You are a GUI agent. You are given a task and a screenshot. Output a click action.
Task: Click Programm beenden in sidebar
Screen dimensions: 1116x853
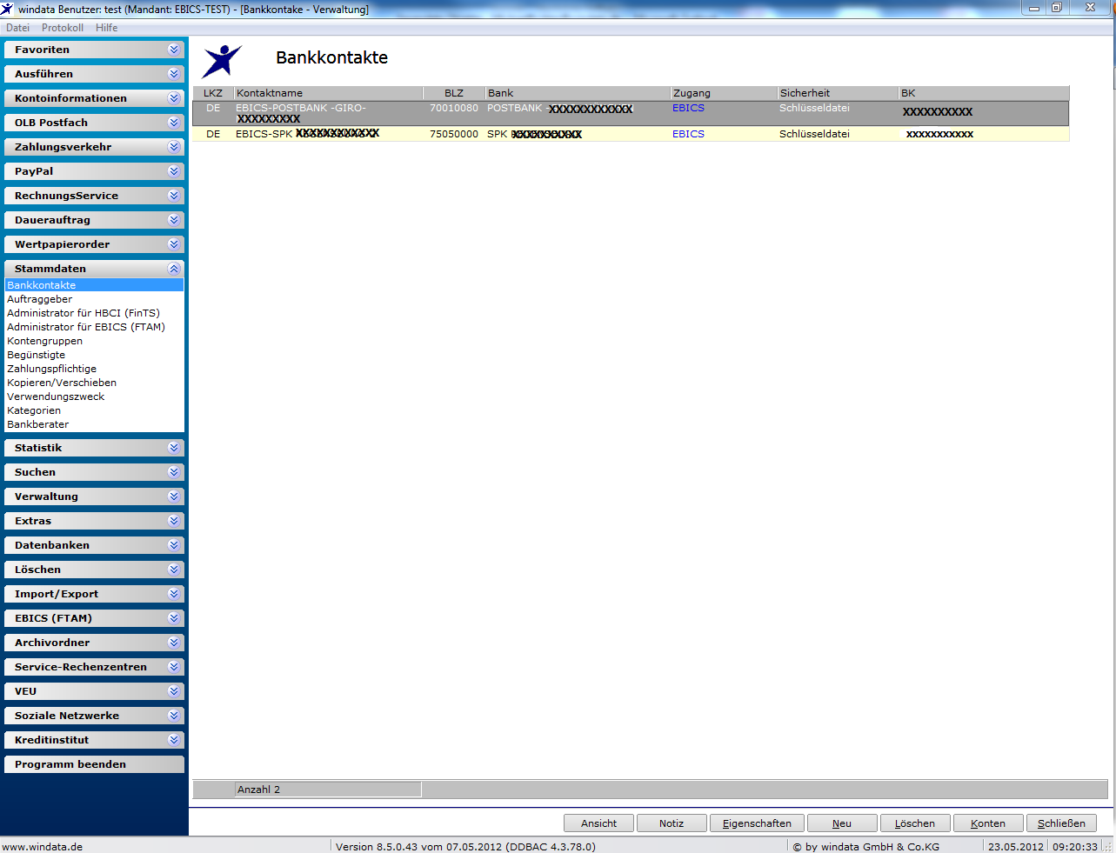click(94, 764)
